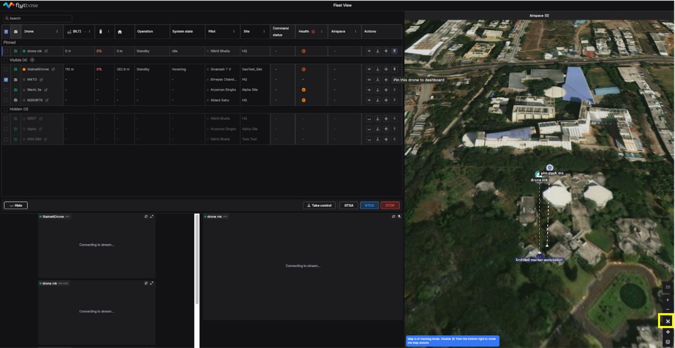The image size is (675, 348).
Task: Refresh the StatnettDrone video stream
Action: coord(146,216)
